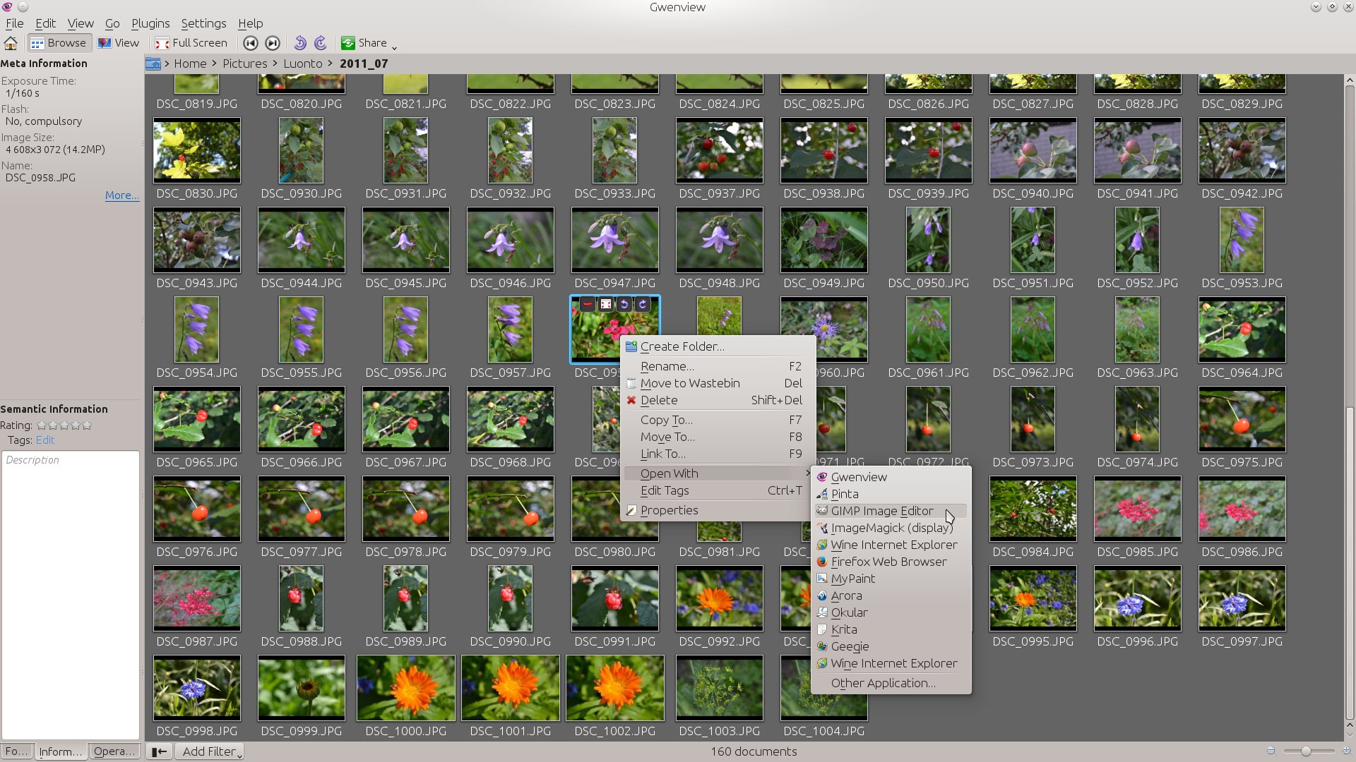
Task: Switch to Browse mode
Action: 59,43
